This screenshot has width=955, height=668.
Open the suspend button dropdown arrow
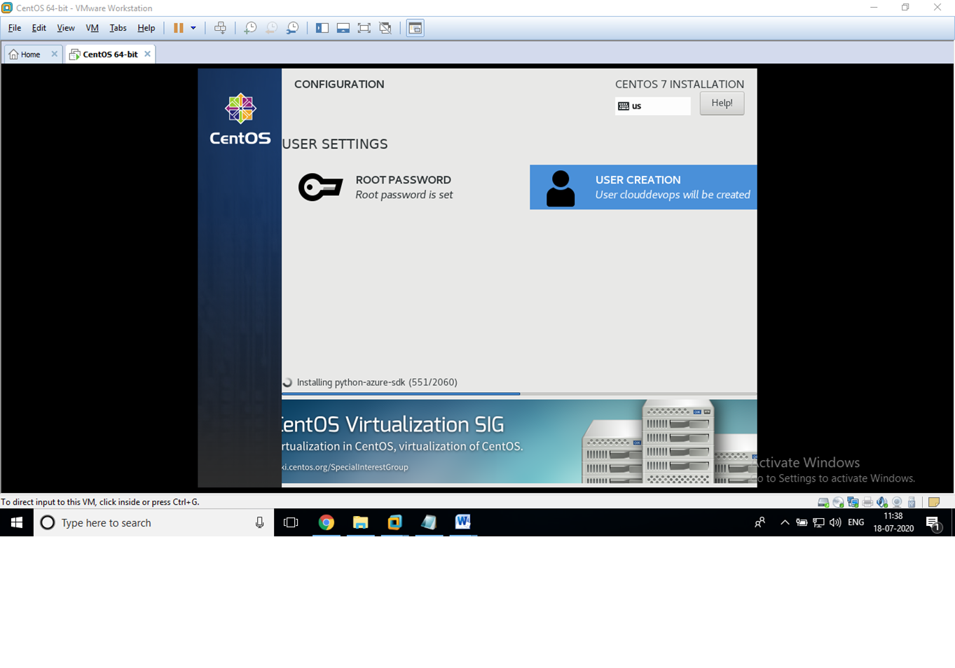[x=194, y=28]
